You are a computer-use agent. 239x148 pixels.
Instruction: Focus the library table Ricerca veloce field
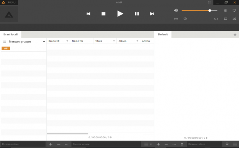pos(106,144)
